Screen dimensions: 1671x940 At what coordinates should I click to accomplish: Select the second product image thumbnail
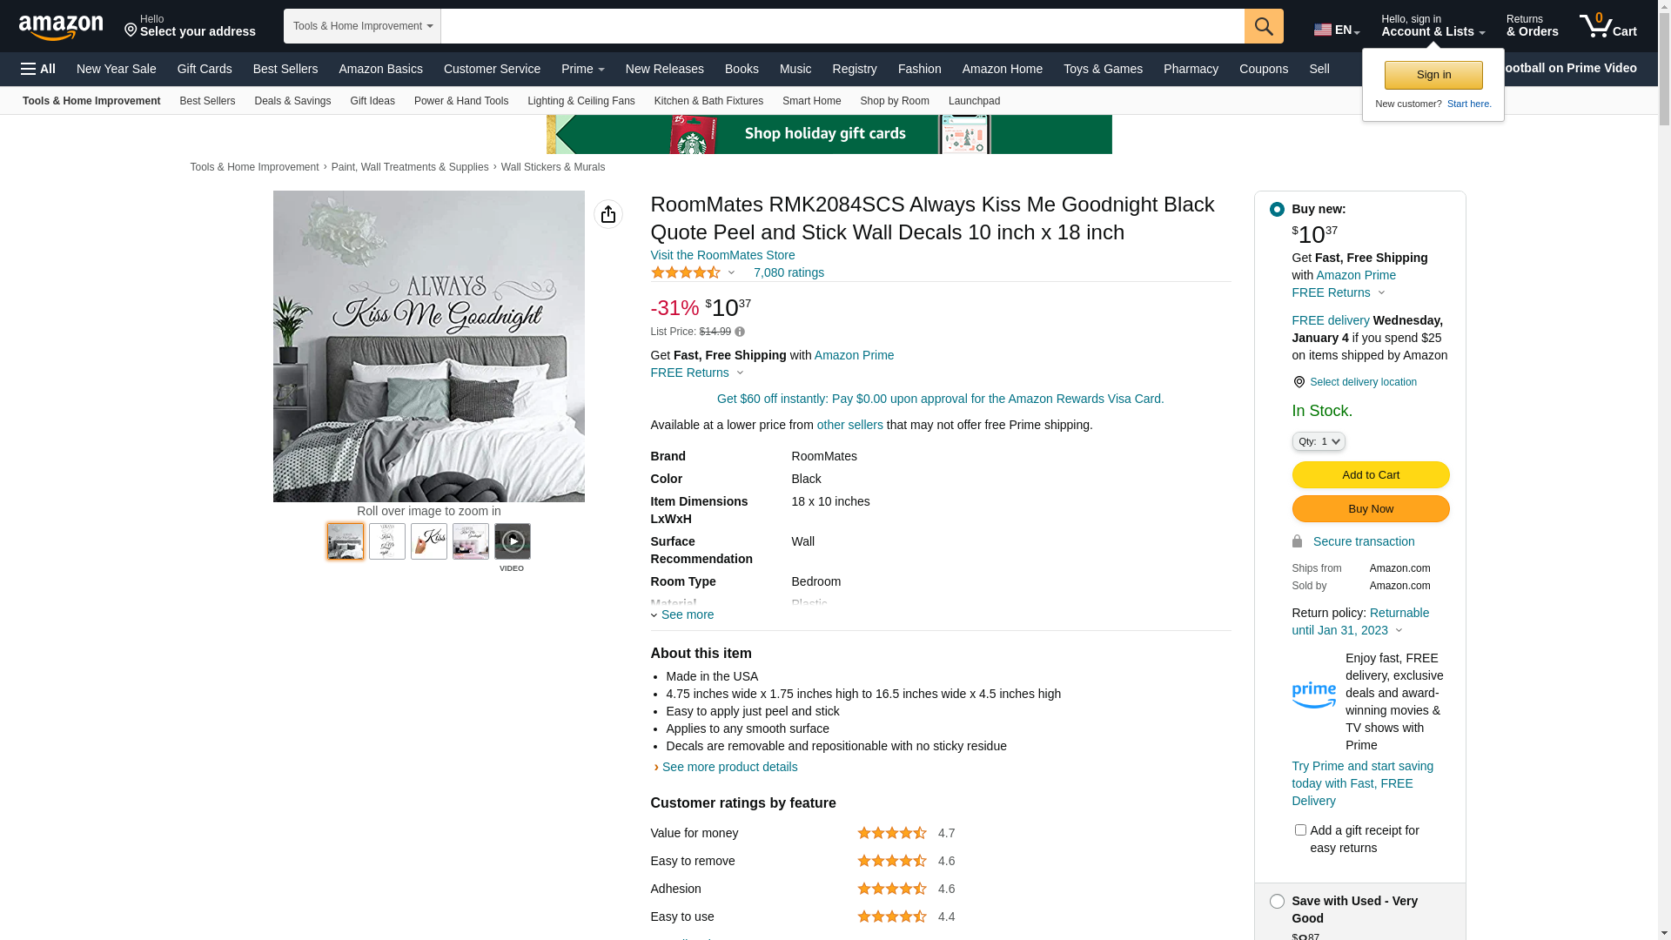[387, 541]
